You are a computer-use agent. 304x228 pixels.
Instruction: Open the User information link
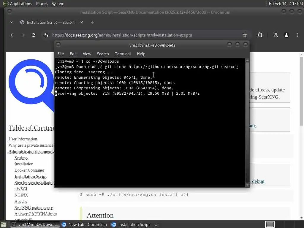(x=23, y=139)
